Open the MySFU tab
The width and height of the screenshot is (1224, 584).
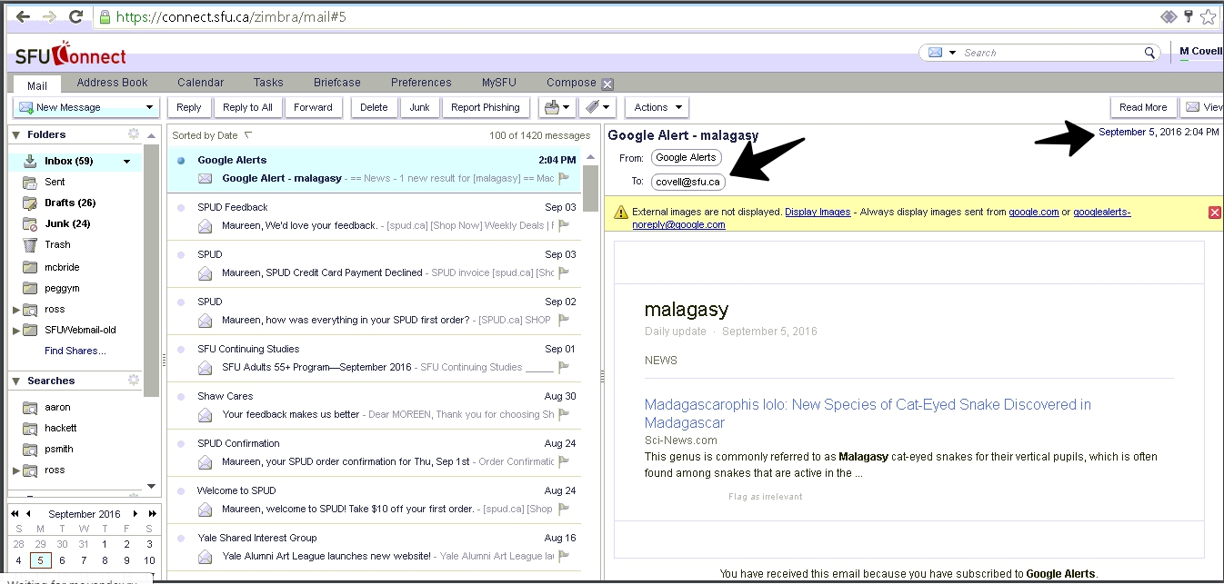coord(499,83)
